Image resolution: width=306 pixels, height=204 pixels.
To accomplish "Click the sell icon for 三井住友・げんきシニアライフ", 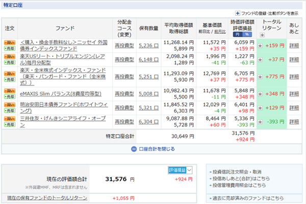I will 9,123.
